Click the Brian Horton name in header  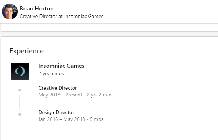click(x=36, y=9)
